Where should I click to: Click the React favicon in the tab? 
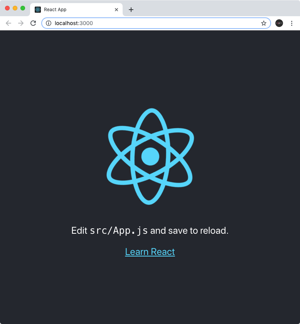(x=38, y=10)
